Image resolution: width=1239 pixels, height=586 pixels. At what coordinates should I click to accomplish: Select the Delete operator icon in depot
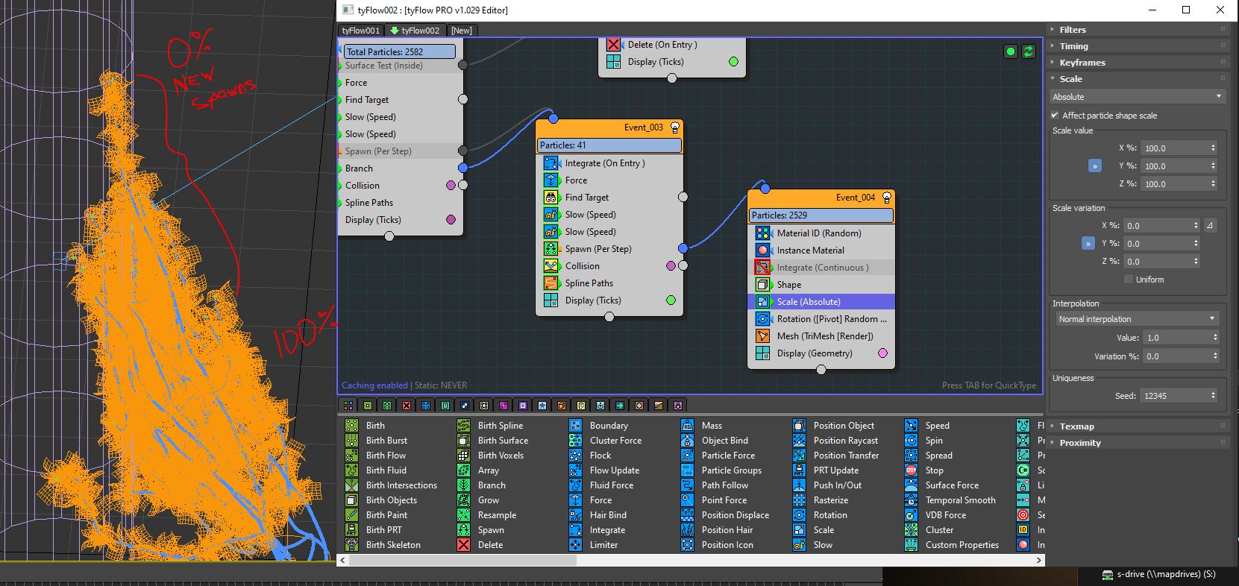tap(463, 545)
